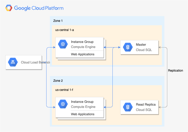Click the Google Cloud Platform title text

pos(39,8)
